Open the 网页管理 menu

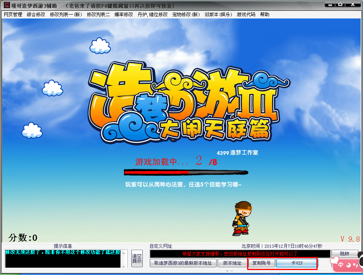pyautogui.click(x=13, y=15)
